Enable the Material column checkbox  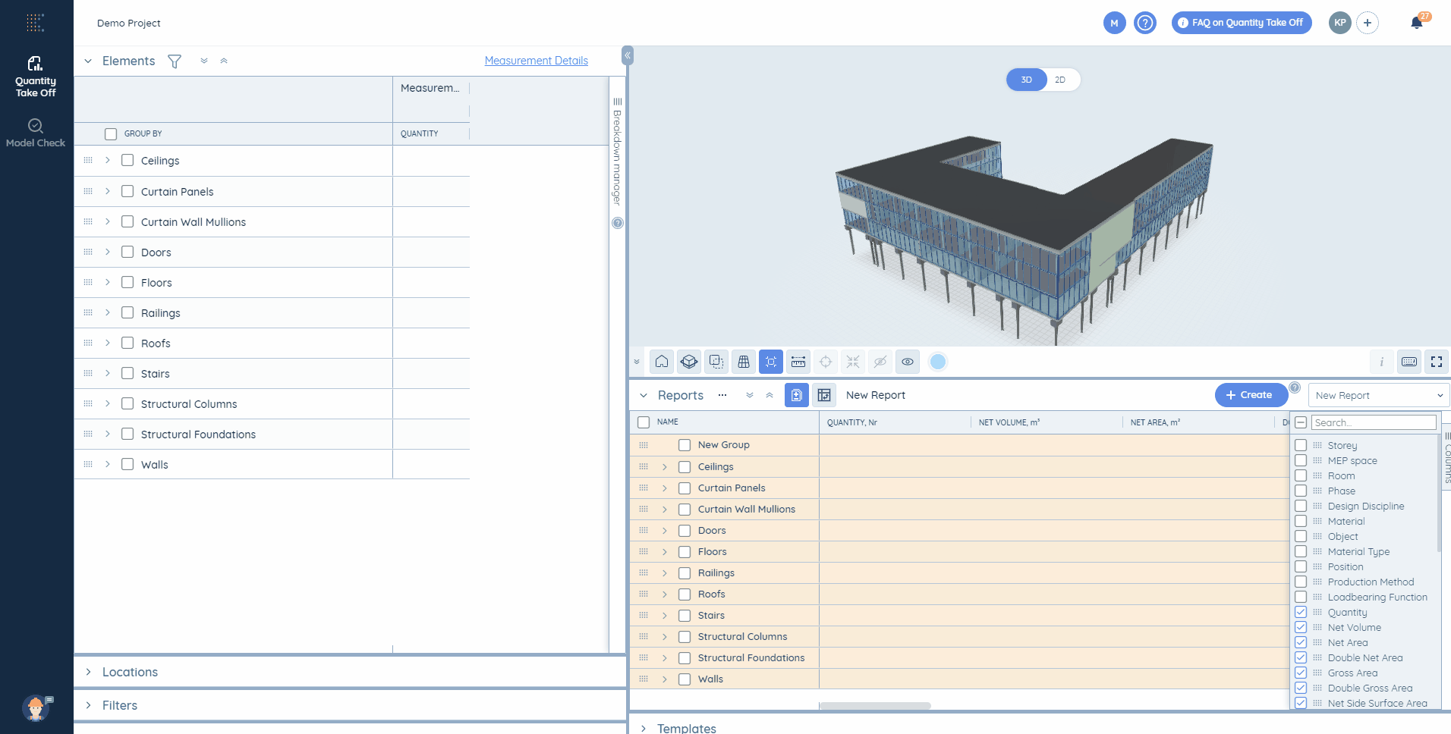(1301, 521)
